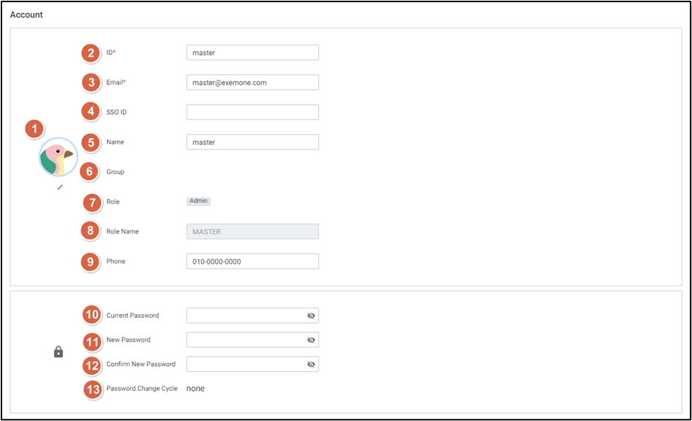Click the ID input field

(x=252, y=53)
